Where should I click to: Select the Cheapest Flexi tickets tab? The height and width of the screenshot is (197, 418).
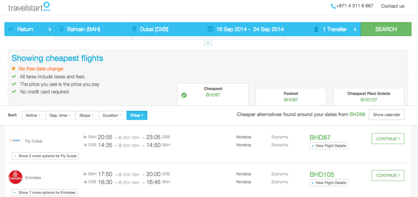(369, 97)
